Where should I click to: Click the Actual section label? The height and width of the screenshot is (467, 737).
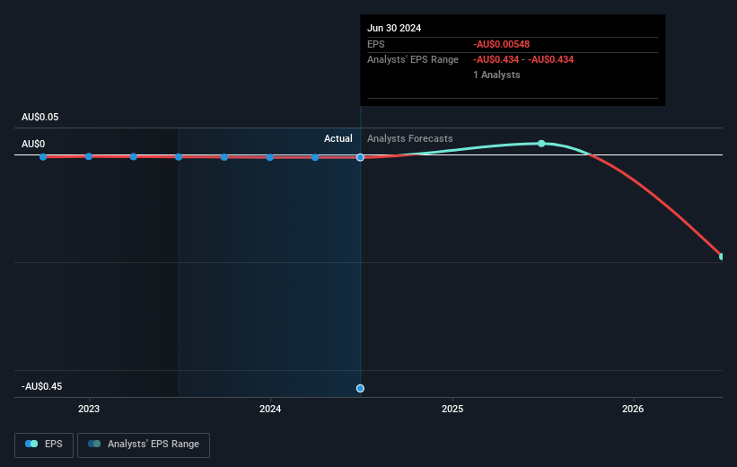pos(338,138)
